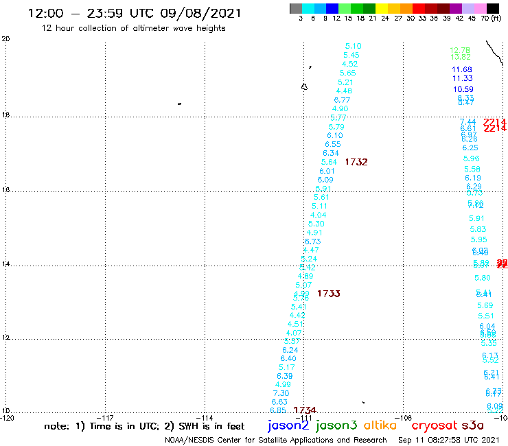
Task: Click the green wave height value 12.78
Action: [460, 50]
